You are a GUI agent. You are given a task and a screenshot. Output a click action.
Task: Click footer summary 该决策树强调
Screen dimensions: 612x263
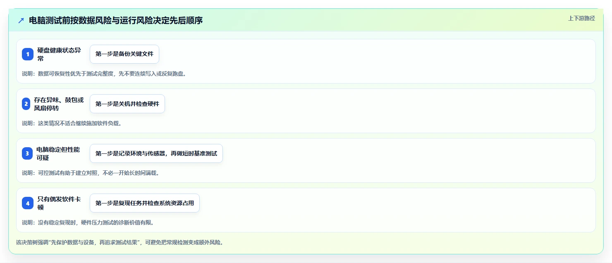(120, 242)
